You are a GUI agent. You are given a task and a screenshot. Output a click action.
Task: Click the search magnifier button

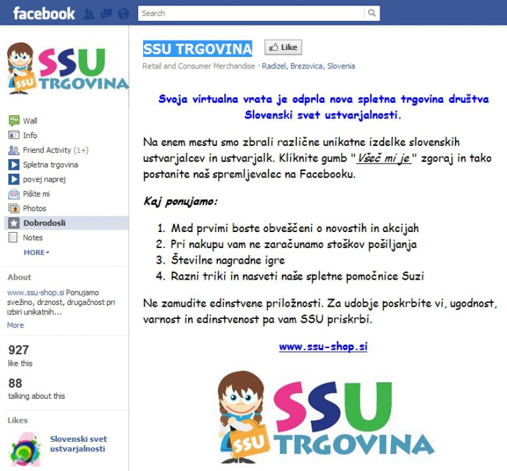point(372,13)
